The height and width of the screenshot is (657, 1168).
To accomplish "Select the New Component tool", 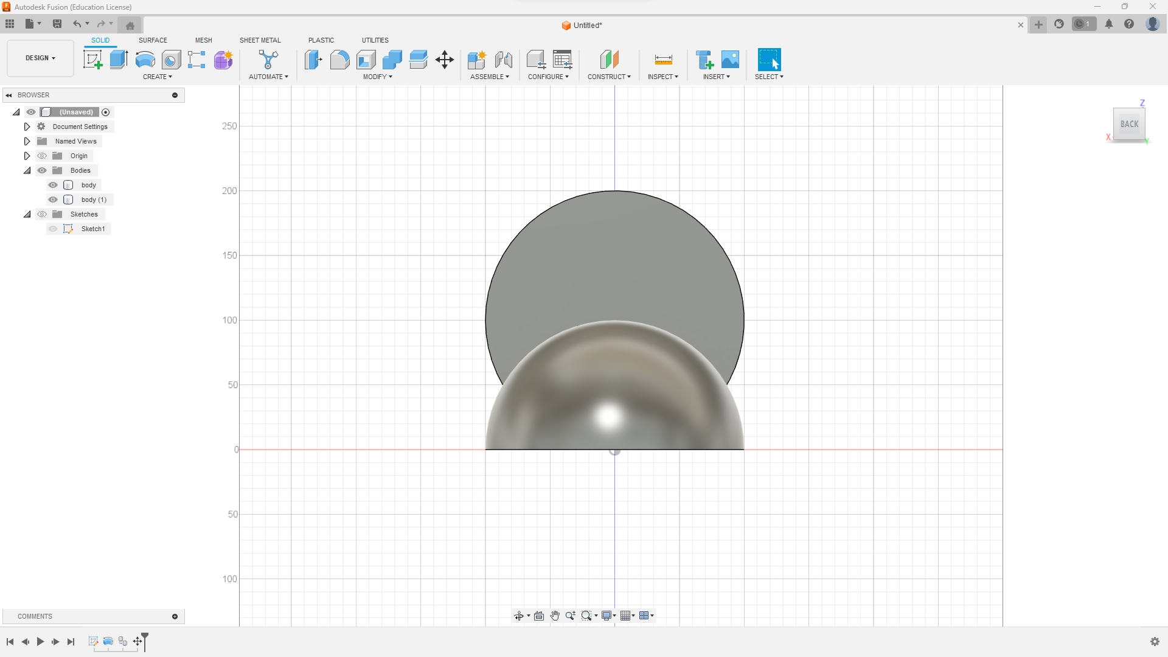I will pyautogui.click(x=477, y=60).
